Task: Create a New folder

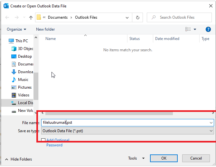Action: pyautogui.click(x=45, y=29)
